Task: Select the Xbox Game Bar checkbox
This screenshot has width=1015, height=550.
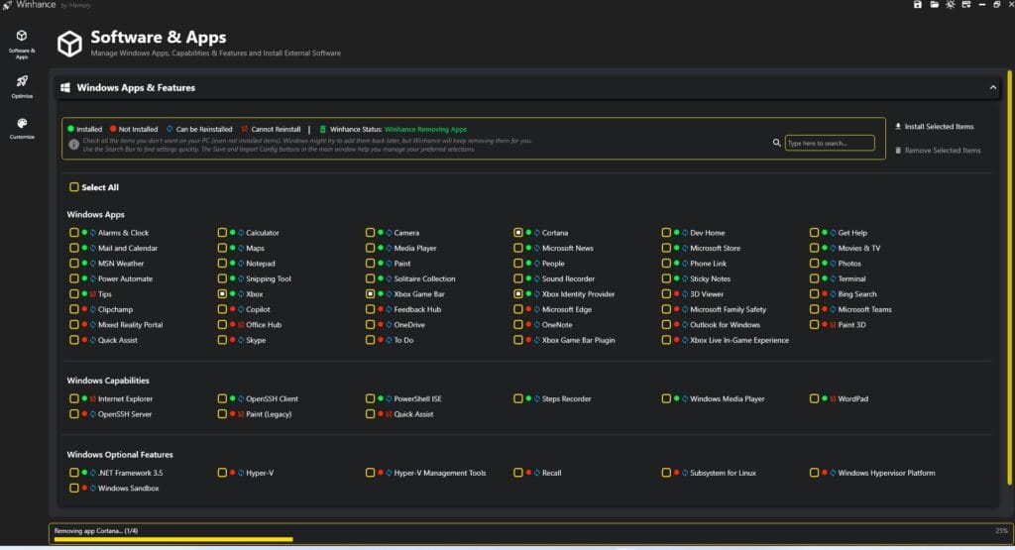Action: (371, 294)
